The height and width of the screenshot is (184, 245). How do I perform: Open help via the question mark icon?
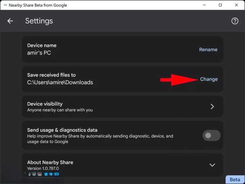(235, 21)
